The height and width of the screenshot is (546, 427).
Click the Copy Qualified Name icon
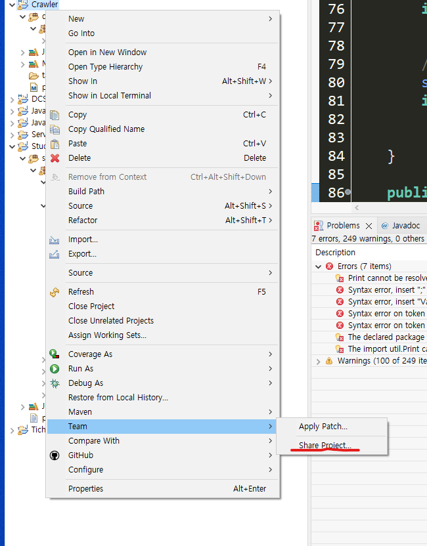(55, 129)
